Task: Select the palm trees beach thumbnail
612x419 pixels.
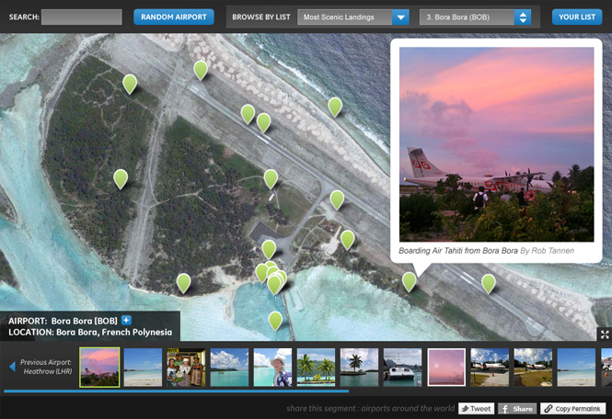Action: pos(316,367)
